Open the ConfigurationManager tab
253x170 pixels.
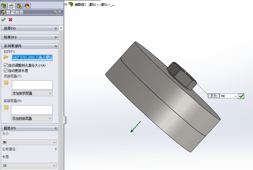point(19,6)
